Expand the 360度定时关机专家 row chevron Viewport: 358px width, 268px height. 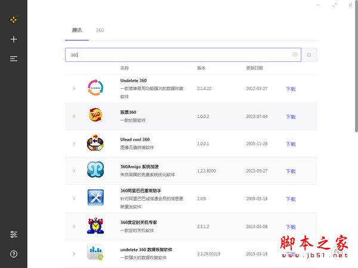pyautogui.click(x=74, y=226)
